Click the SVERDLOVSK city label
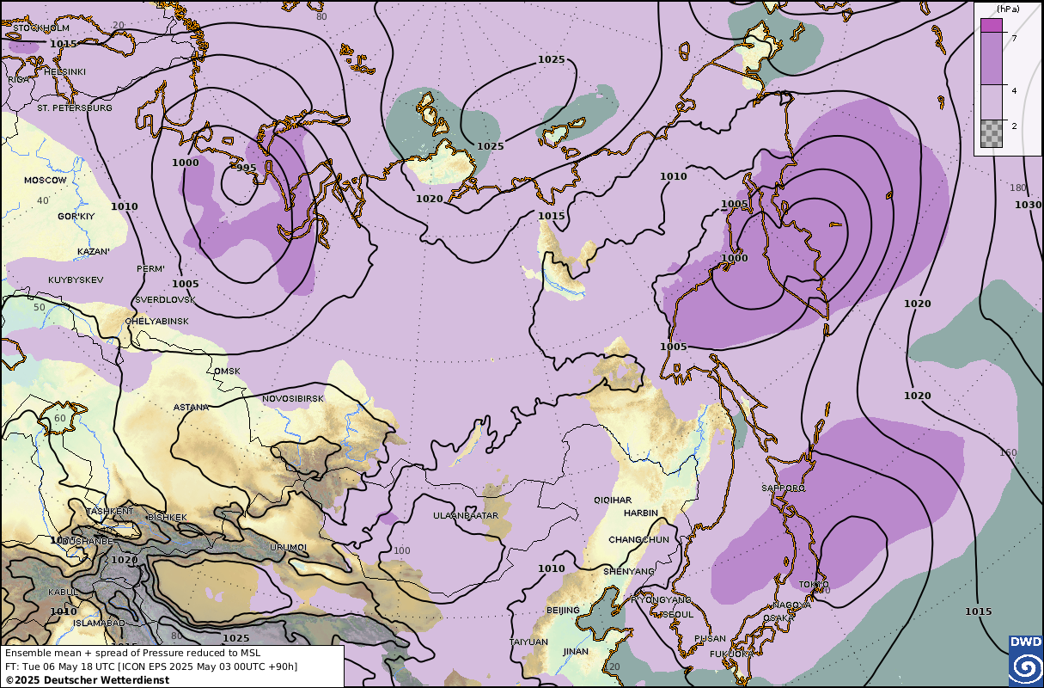Image resolution: width=1044 pixels, height=688 pixels. pyautogui.click(x=165, y=300)
